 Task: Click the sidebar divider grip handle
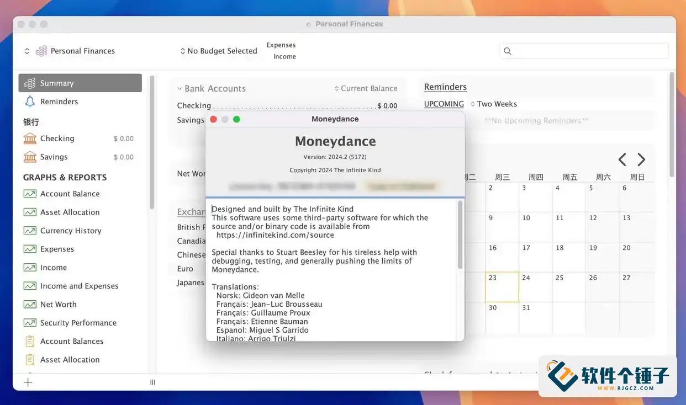click(x=152, y=382)
